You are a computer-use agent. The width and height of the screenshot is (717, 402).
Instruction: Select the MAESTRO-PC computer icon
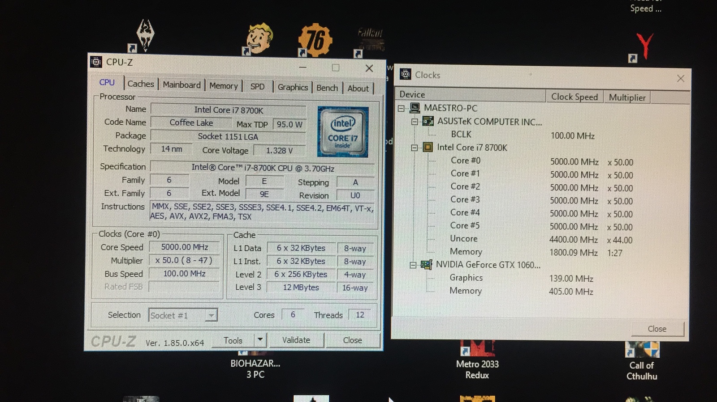(x=415, y=108)
